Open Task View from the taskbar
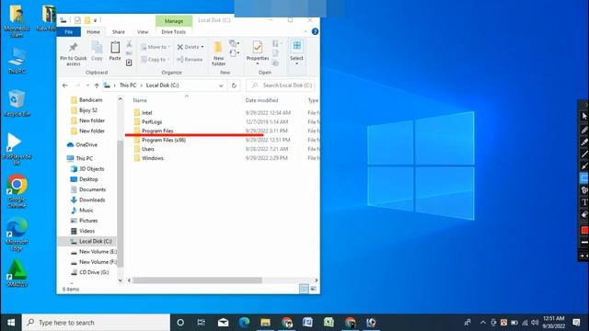This screenshot has width=589, height=331. tap(202, 323)
